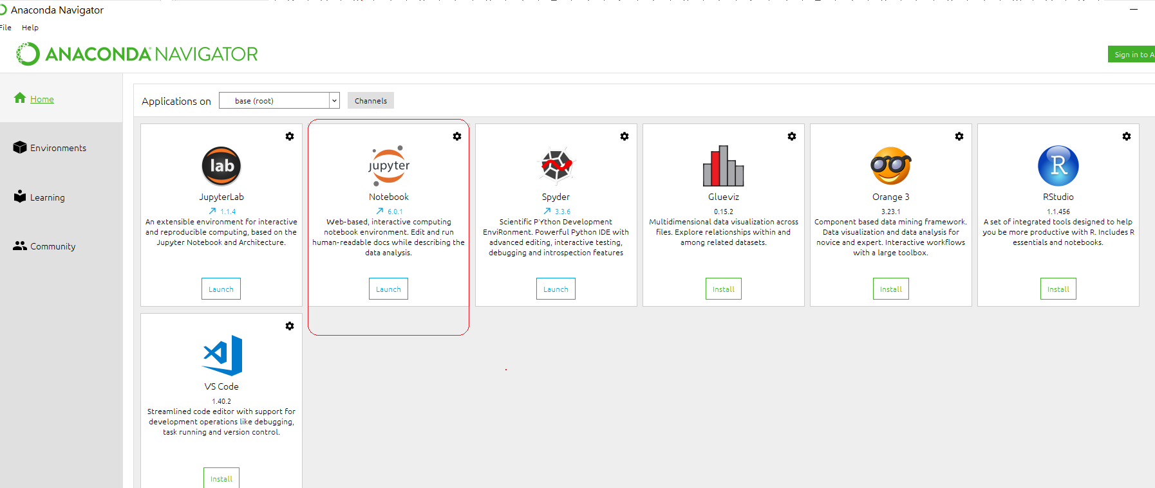Click the Glueviz bar chart logo
1155x488 pixels.
click(723, 166)
